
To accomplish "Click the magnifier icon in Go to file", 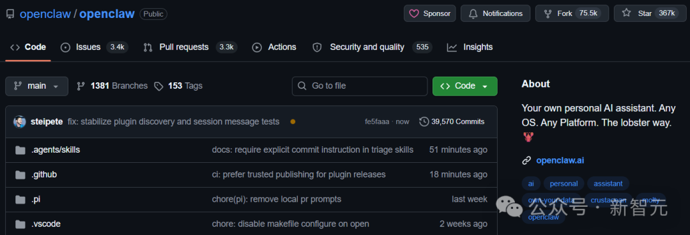I will coord(302,86).
